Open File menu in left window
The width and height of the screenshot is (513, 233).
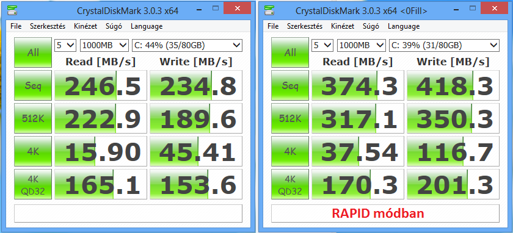tap(16, 26)
